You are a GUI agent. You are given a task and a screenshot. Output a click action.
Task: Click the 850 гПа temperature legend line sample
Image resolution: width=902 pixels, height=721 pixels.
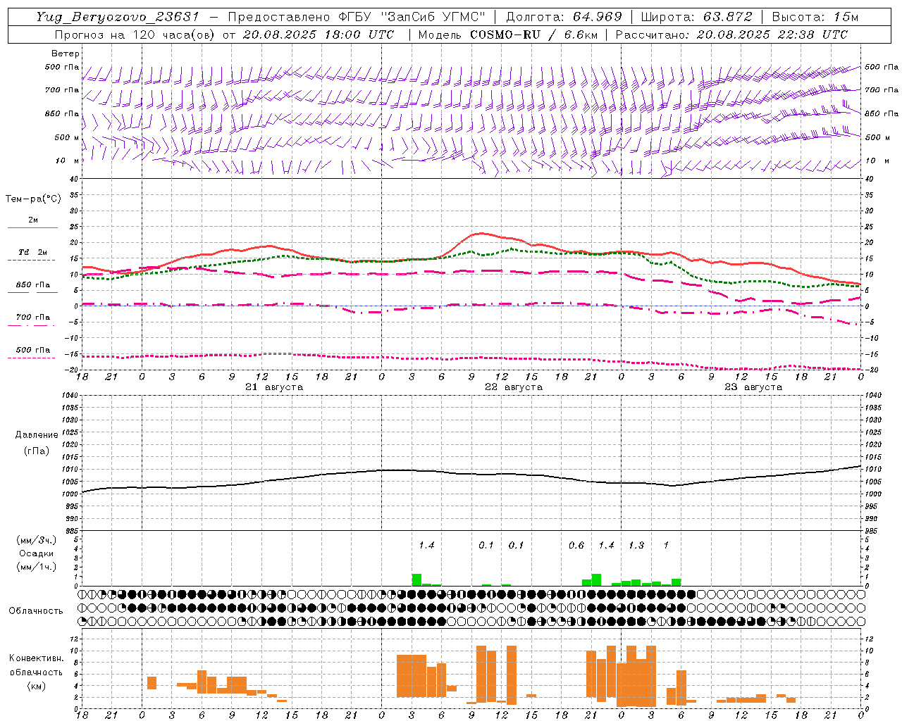32,293
